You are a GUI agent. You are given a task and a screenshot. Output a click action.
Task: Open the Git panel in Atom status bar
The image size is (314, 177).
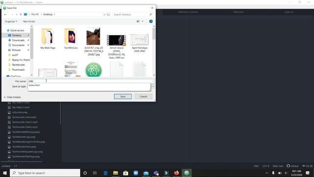tap(307, 166)
